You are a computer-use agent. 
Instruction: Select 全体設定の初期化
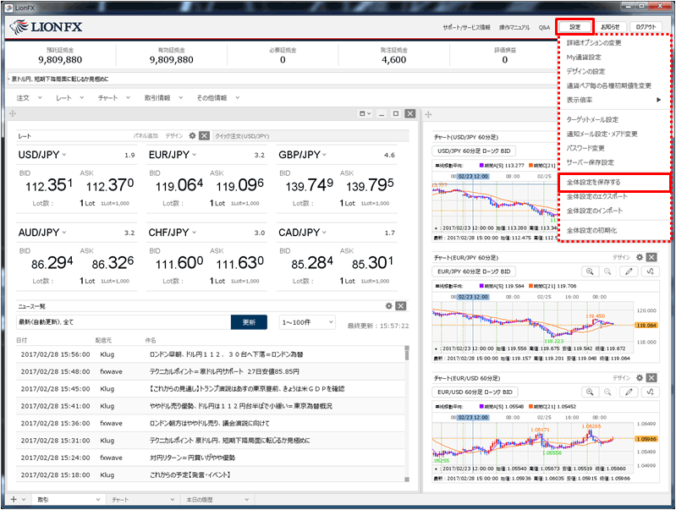coord(591,231)
